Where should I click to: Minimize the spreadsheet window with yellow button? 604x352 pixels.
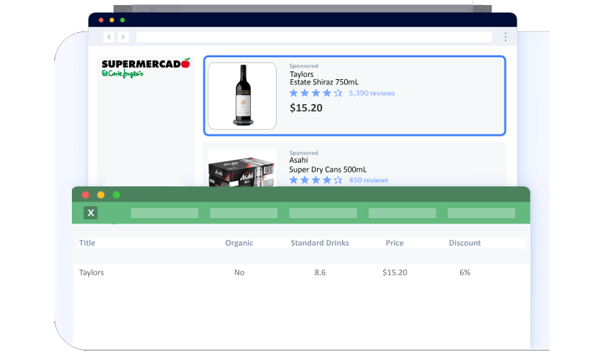pyautogui.click(x=101, y=195)
